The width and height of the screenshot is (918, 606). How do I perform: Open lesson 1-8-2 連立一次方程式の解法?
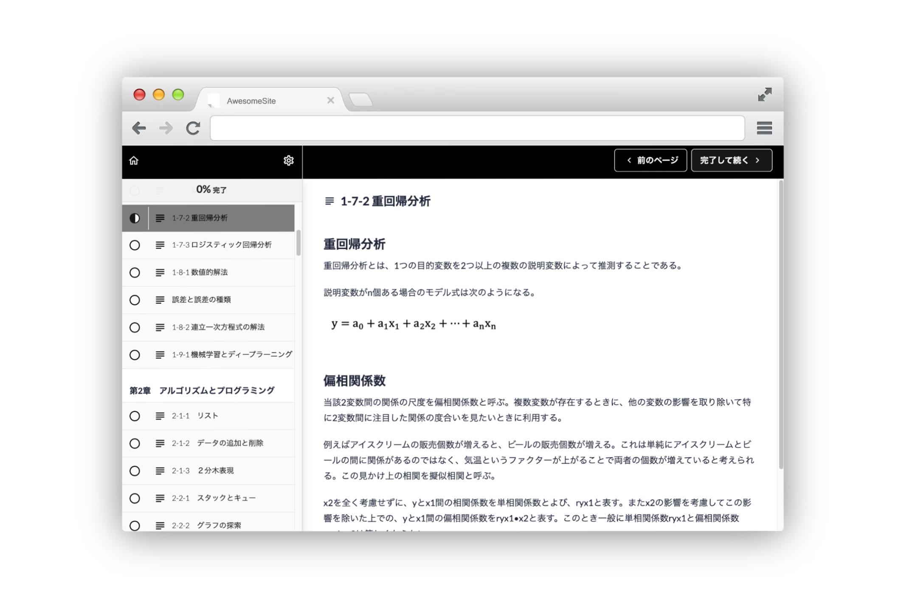208,328
